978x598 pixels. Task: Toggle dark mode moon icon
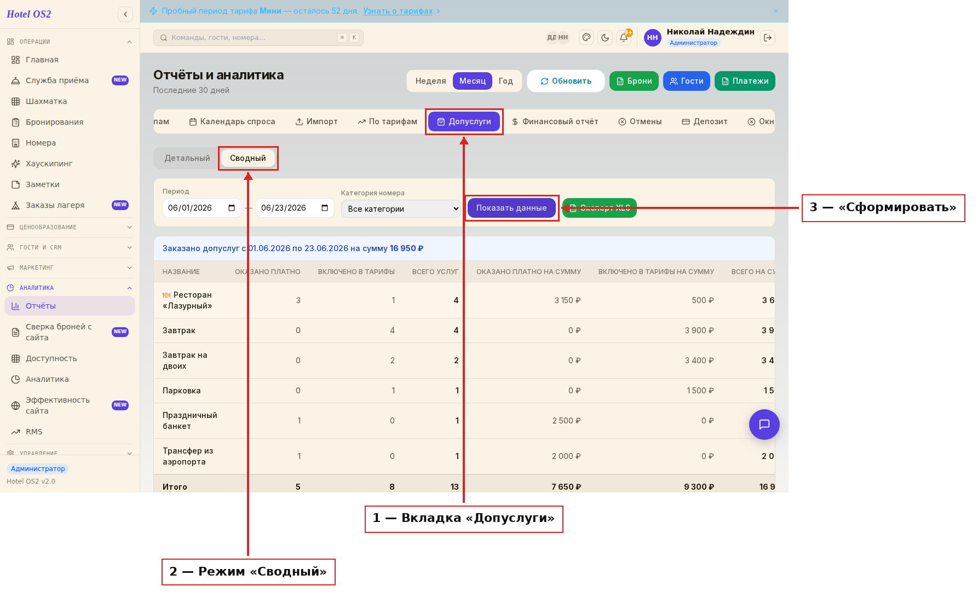point(605,38)
